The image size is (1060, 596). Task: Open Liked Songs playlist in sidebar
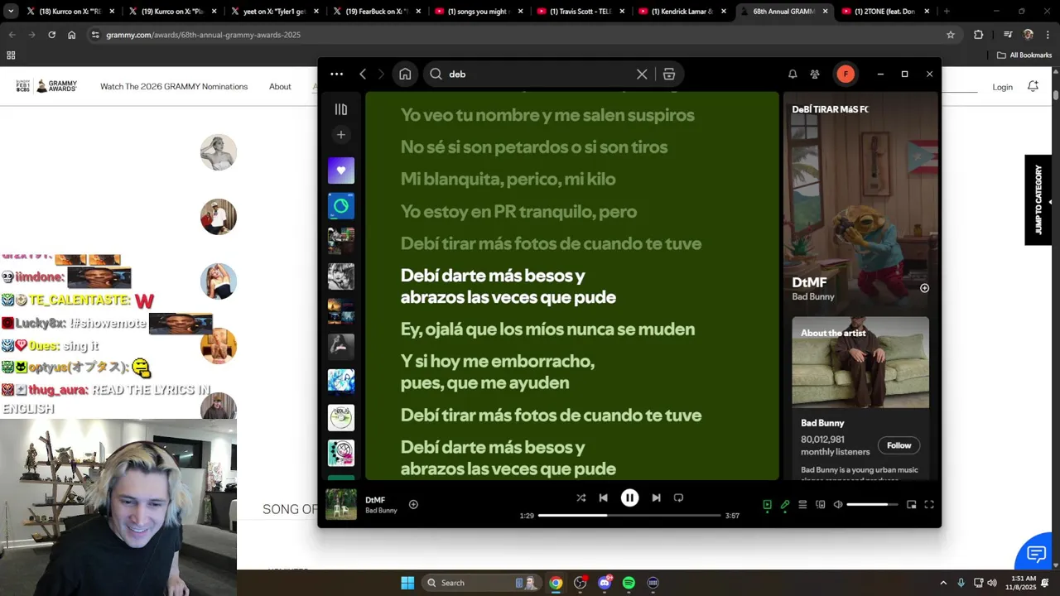pyautogui.click(x=340, y=171)
